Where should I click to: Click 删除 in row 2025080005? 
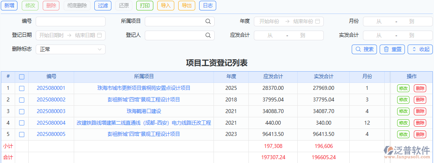pos(420,134)
